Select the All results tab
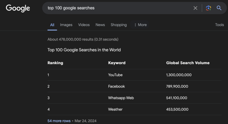The image size is (228, 124). coord(52,25)
